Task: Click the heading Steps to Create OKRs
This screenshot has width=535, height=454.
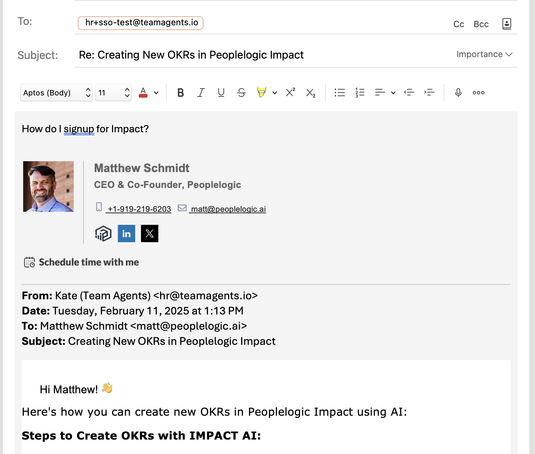Action: pos(141,436)
